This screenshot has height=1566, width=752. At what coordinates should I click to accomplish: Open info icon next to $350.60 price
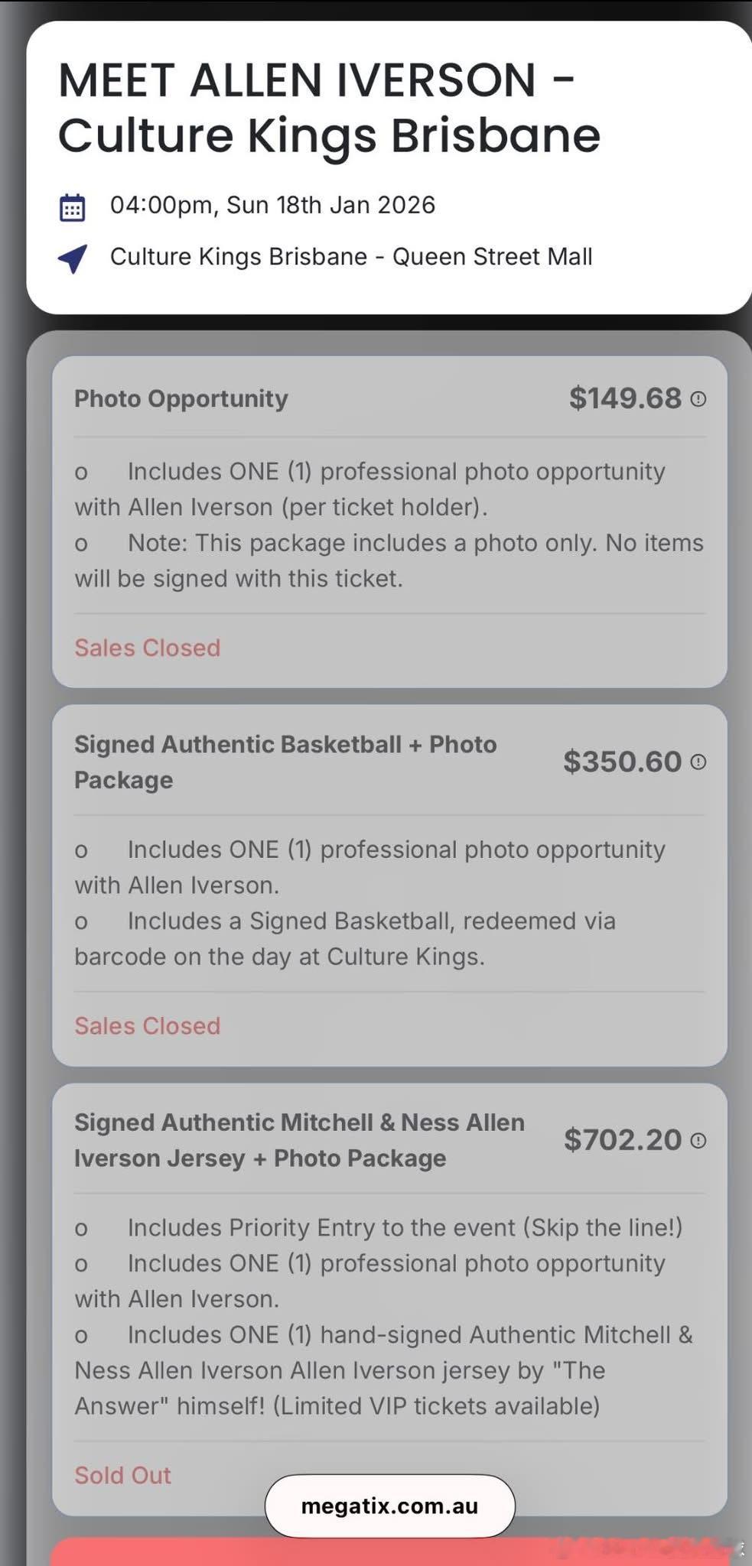pos(698,762)
